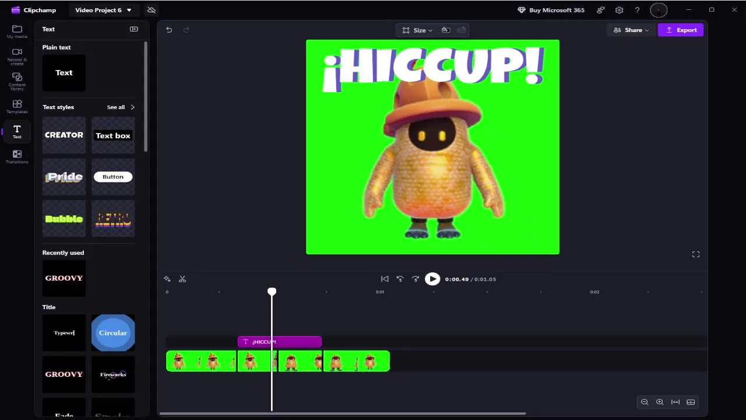
Task: Select the Text sidebar tab
Action: click(x=17, y=132)
